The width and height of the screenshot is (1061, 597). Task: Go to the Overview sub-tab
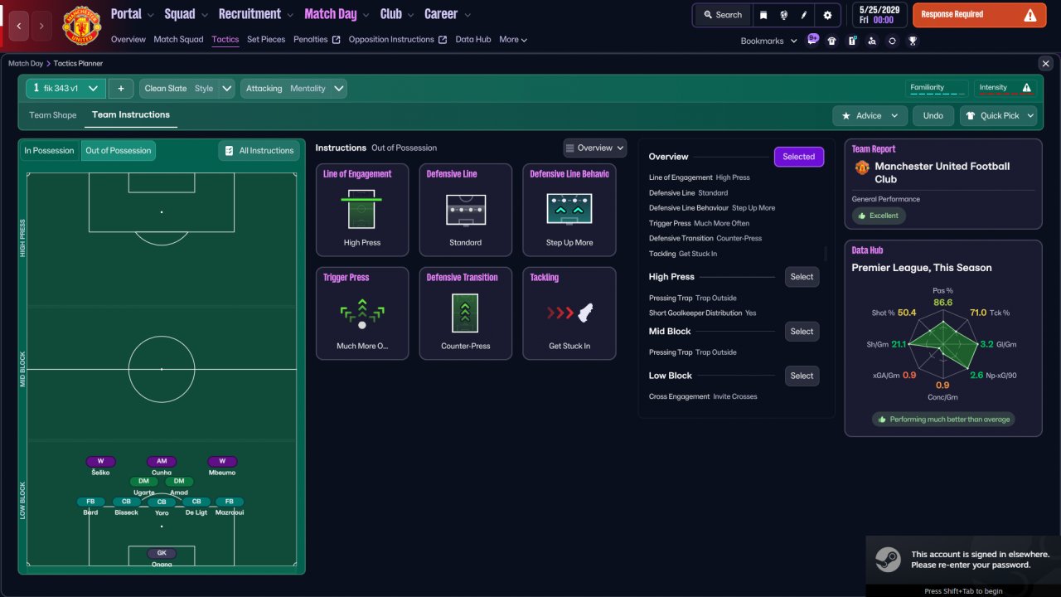coord(128,40)
